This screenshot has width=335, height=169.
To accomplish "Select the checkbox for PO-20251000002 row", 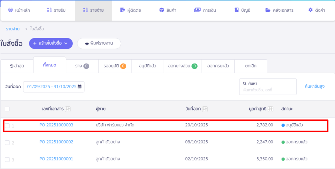I will pos(7,142).
